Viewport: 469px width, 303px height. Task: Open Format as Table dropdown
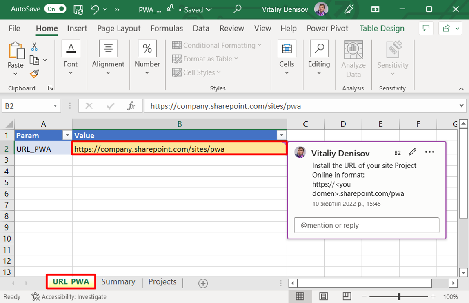(x=205, y=59)
